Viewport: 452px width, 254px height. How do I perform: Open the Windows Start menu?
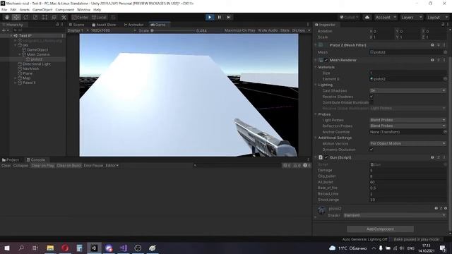(7, 248)
